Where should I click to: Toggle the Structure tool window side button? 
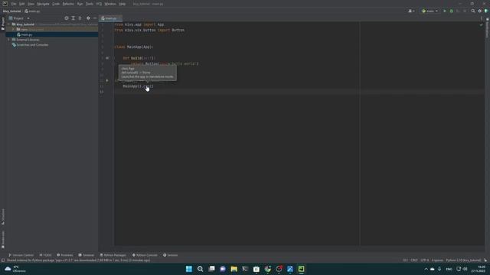point(3,216)
